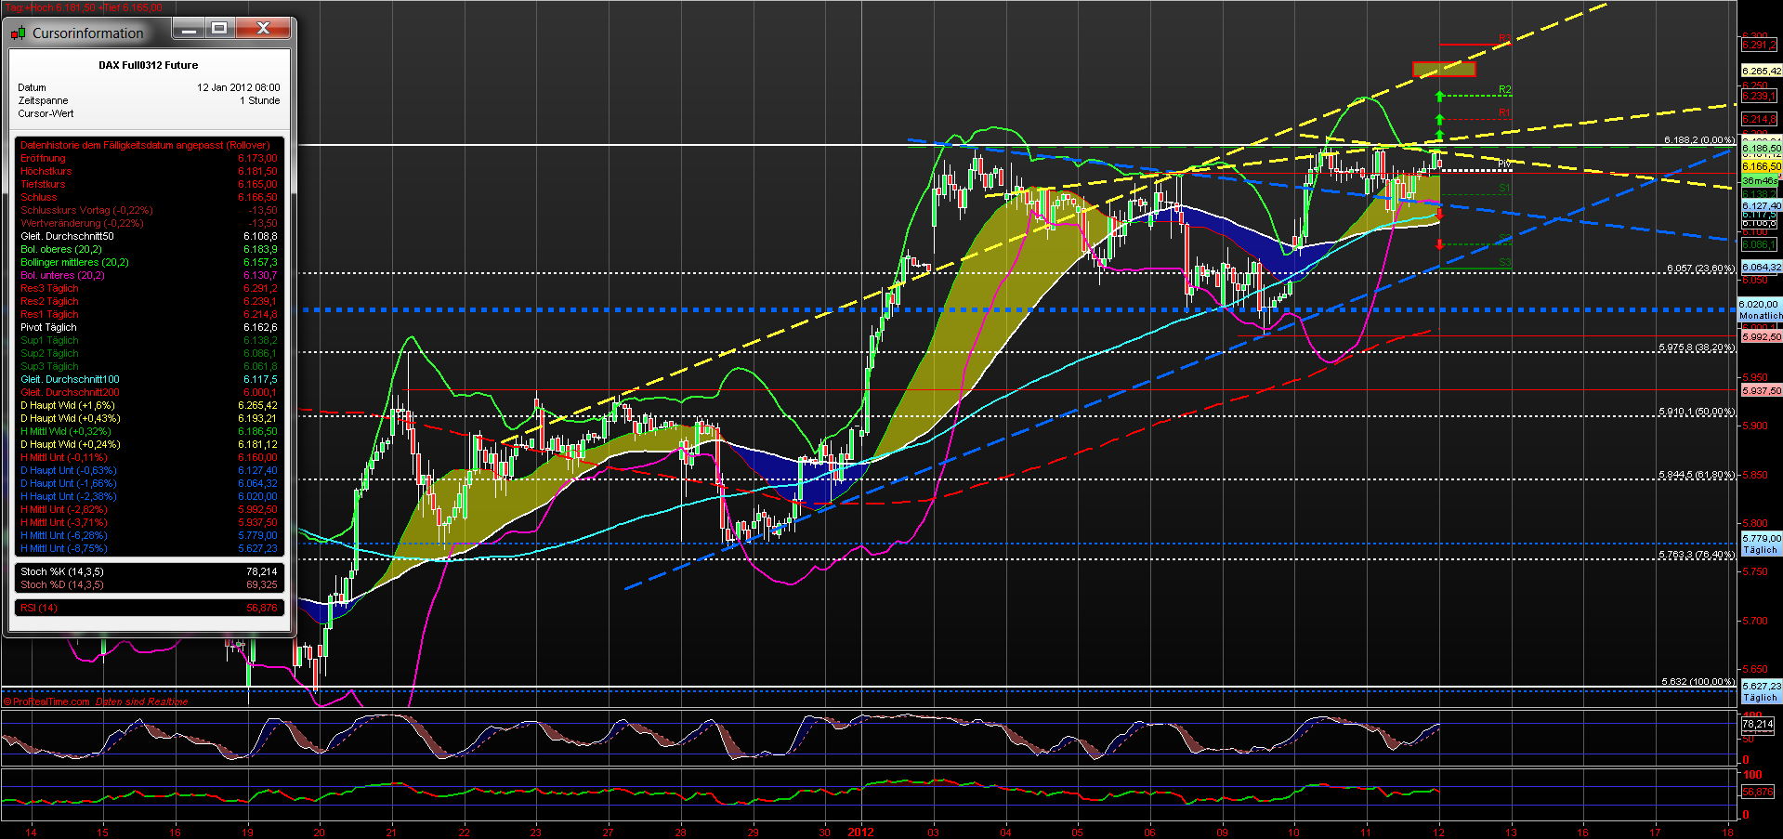This screenshot has height=839, width=1783.
Task: Click the 36m46s candle countdown badge
Action: [x=1759, y=179]
